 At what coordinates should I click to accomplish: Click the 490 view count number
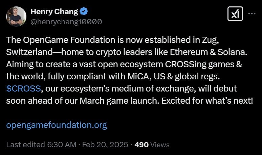(x=141, y=145)
